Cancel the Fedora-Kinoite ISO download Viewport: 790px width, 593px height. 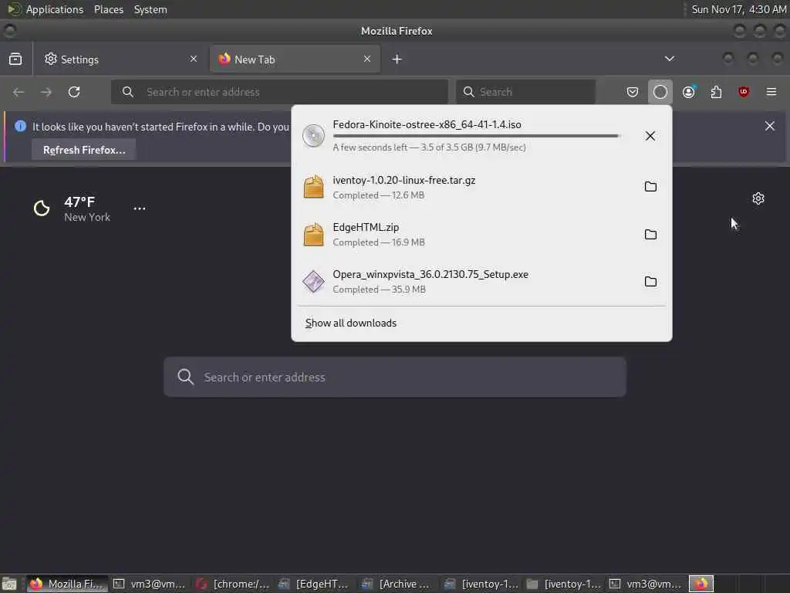[x=650, y=136]
